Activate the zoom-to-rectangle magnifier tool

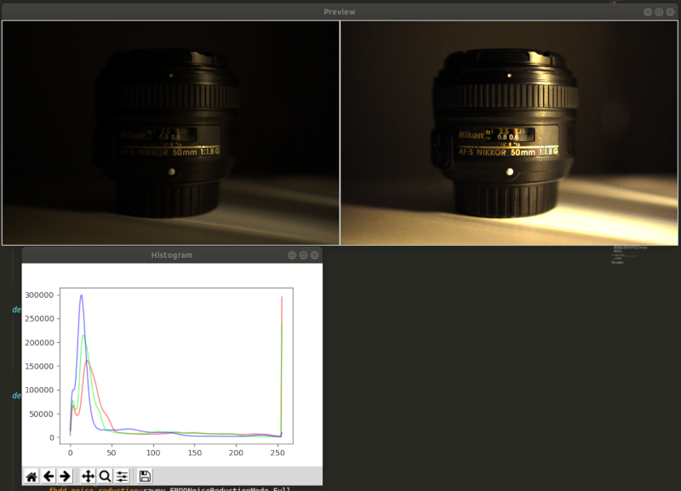coord(105,477)
